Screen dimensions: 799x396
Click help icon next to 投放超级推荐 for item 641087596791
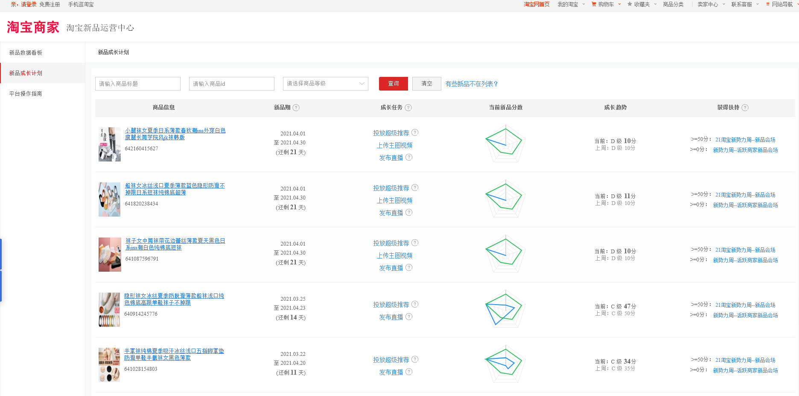coord(415,243)
